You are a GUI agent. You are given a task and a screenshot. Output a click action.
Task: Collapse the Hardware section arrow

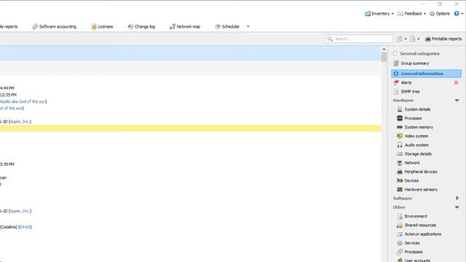tap(457, 100)
